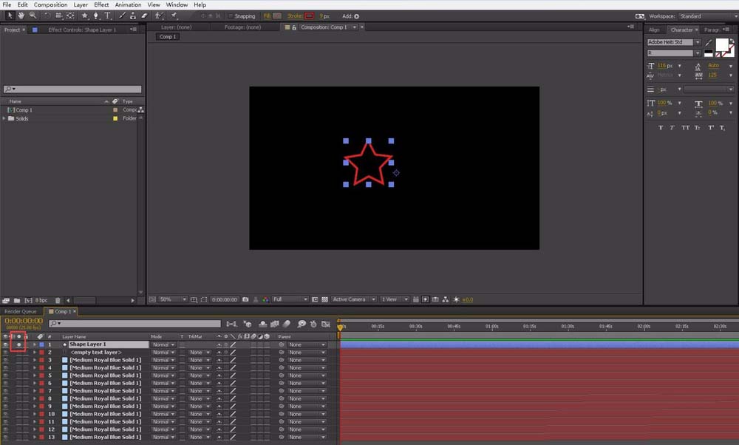Click the Fill options label
Viewport: 739px width, 445px height.
[268, 16]
